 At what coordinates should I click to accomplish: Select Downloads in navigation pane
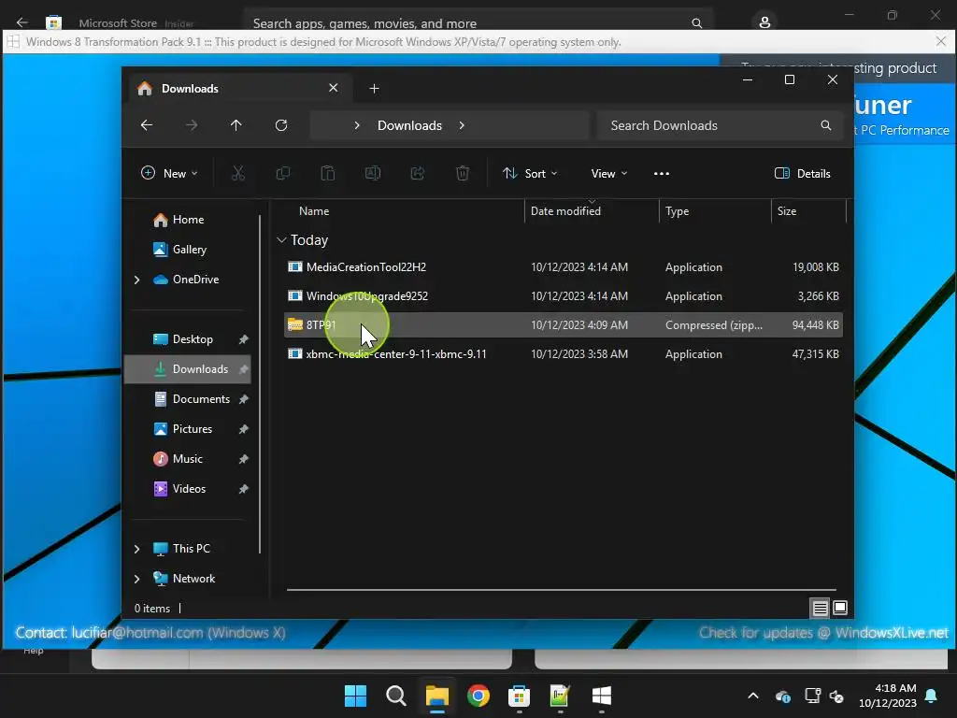coord(187,369)
